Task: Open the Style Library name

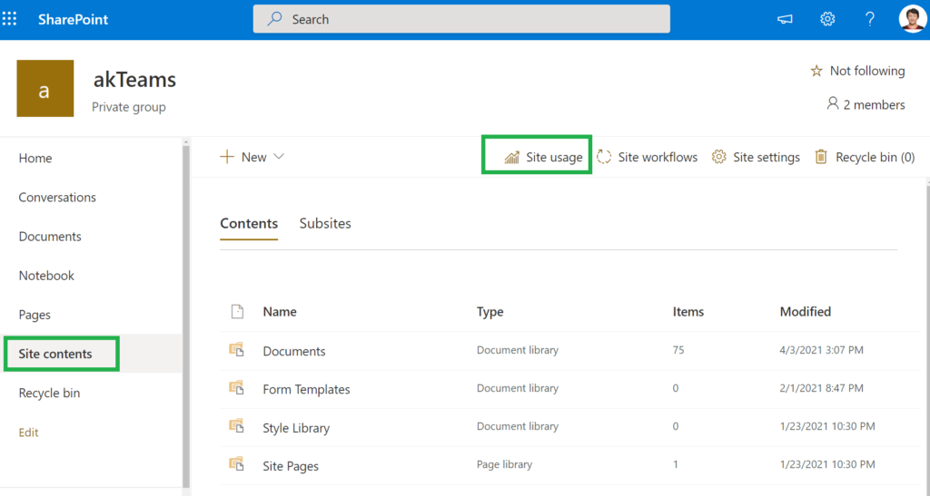Action: [296, 428]
